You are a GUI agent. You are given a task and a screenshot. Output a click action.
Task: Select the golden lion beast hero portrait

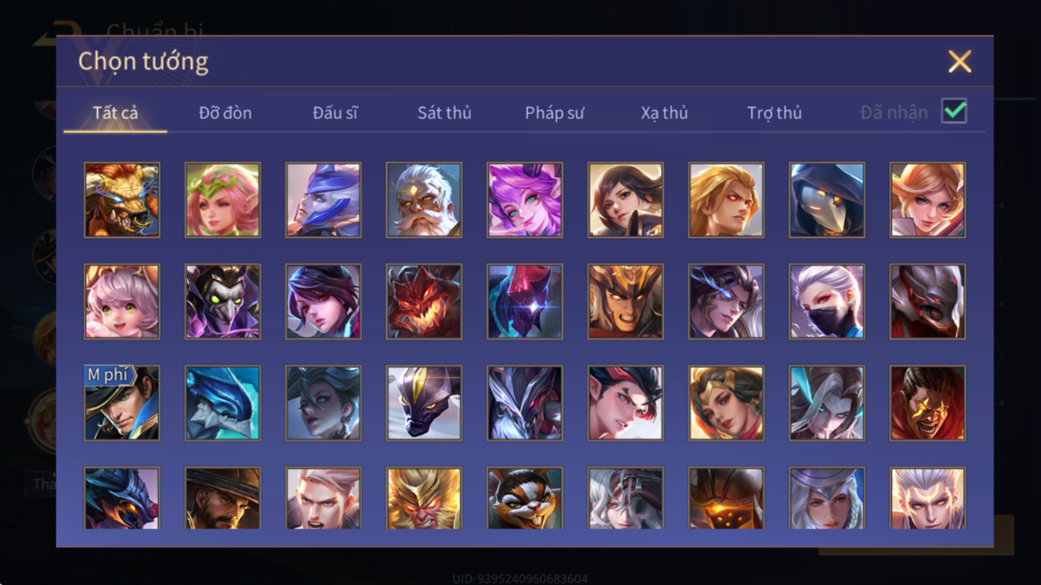[122, 200]
